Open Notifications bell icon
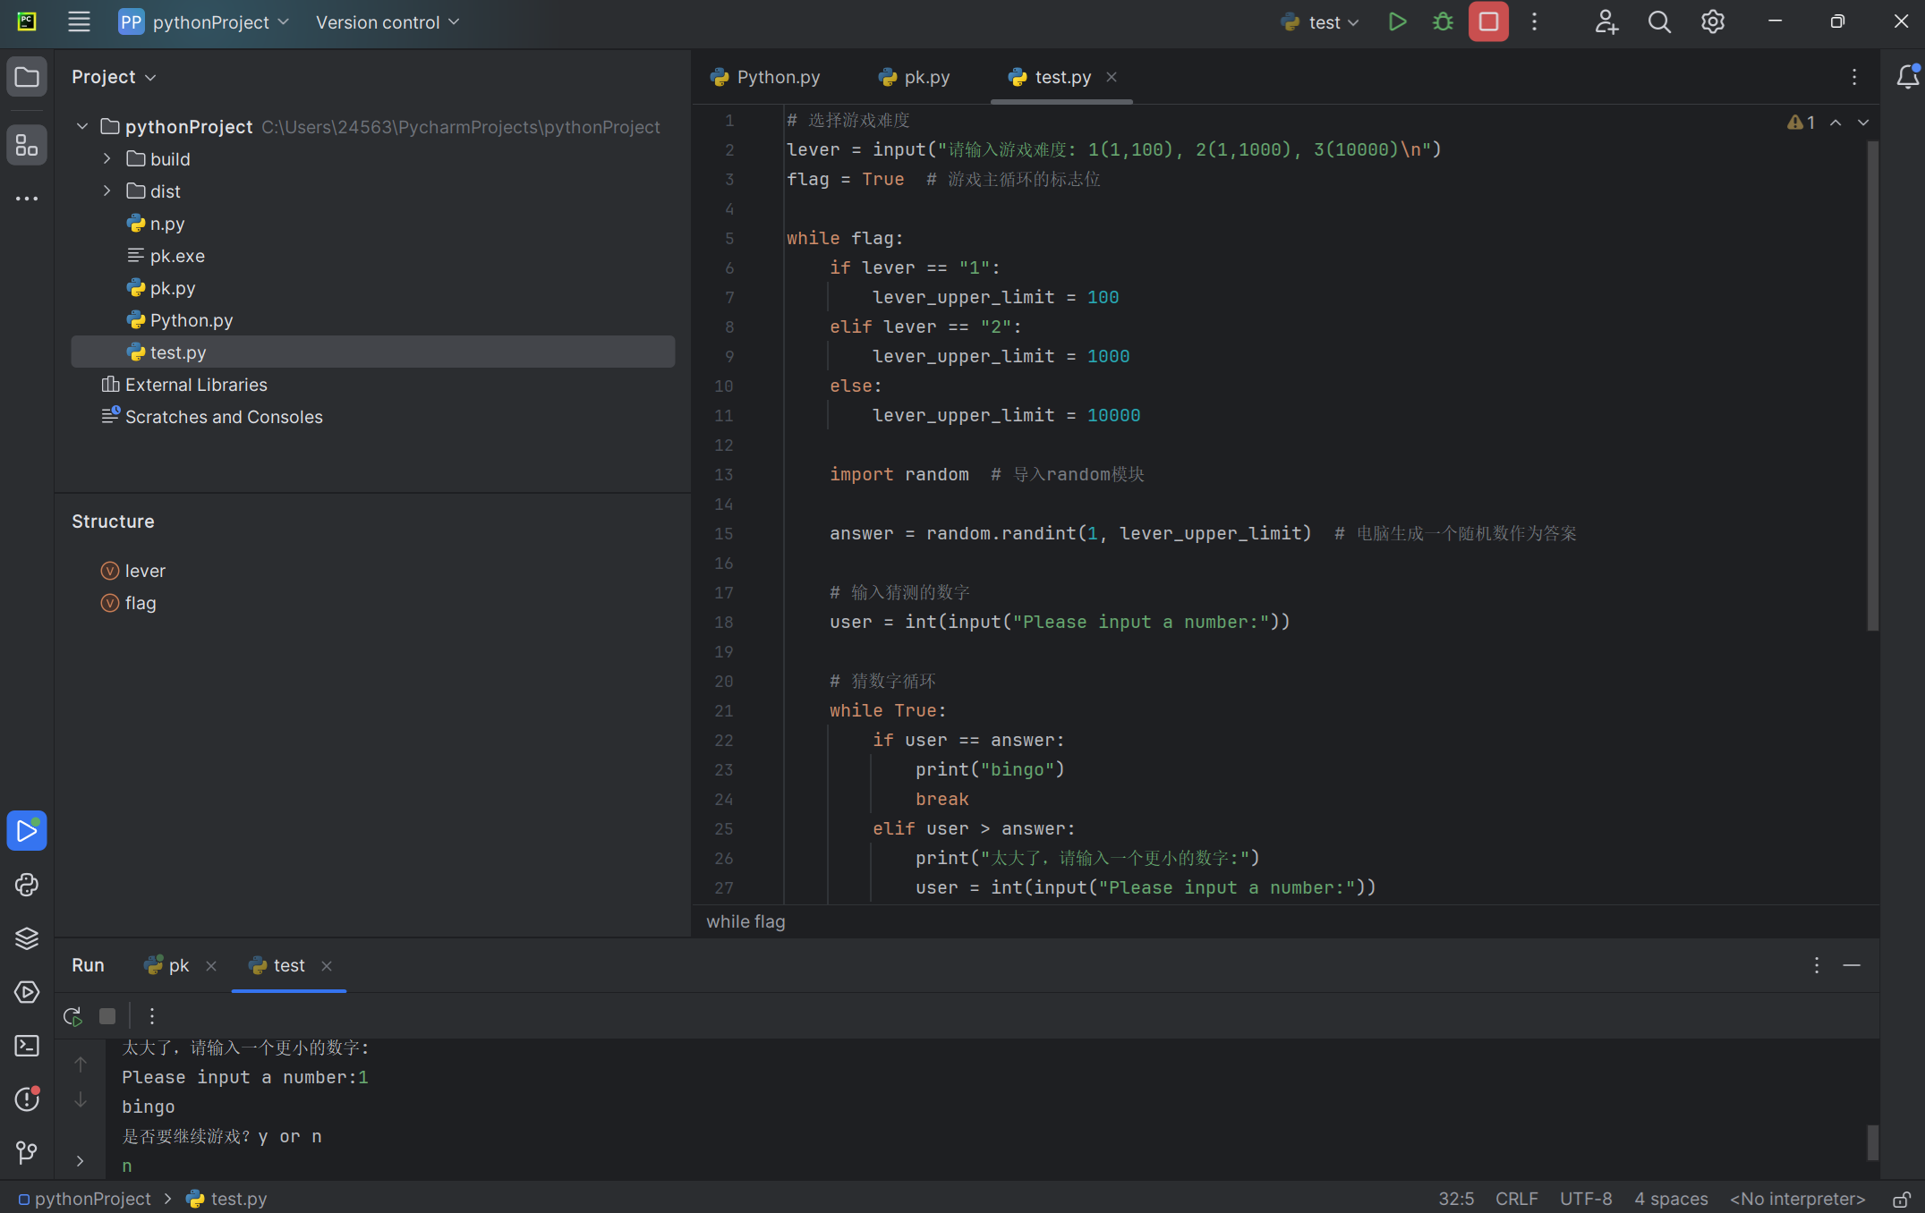Screen dimensions: 1925x1213 pyautogui.click(x=1907, y=77)
